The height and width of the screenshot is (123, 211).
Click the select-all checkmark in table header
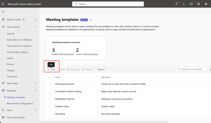point(49,78)
